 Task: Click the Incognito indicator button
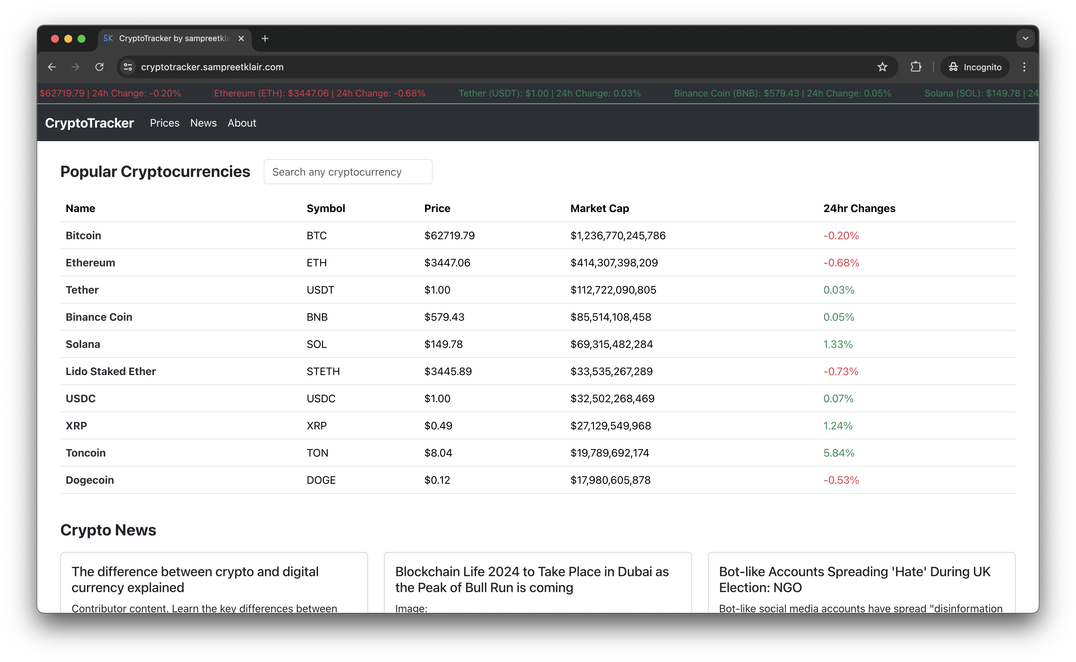pos(975,67)
